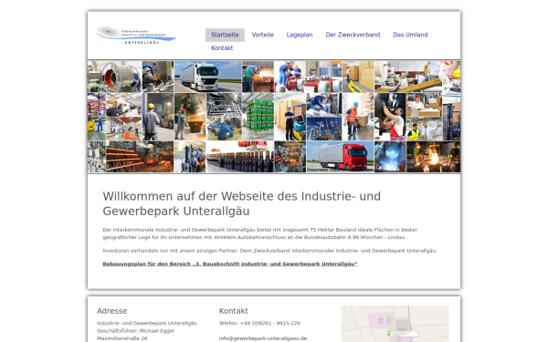
Task: Click the Investoren verhandeln paragraph
Action: pyautogui.click(x=269, y=251)
